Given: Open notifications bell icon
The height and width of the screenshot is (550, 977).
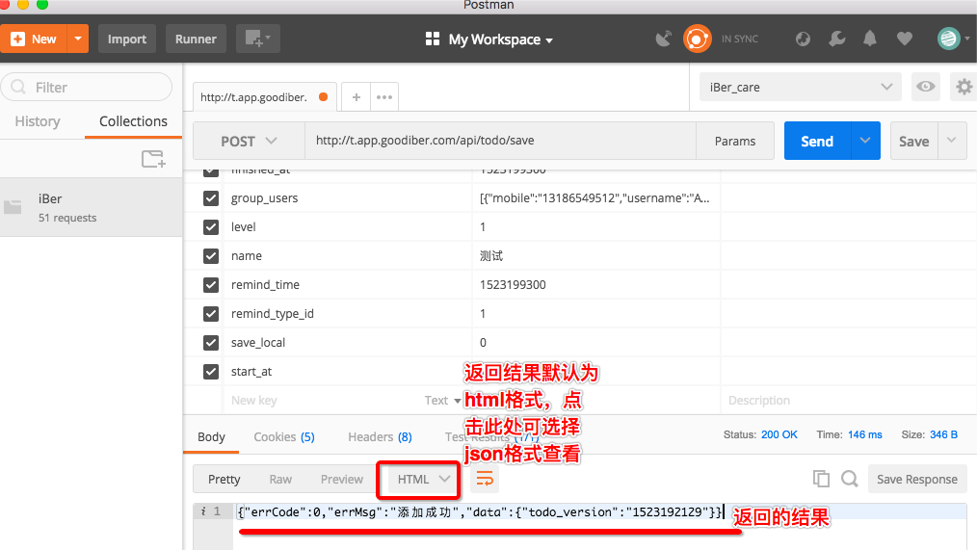Looking at the screenshot, I should pyautogui.click(x=870, y=39).
